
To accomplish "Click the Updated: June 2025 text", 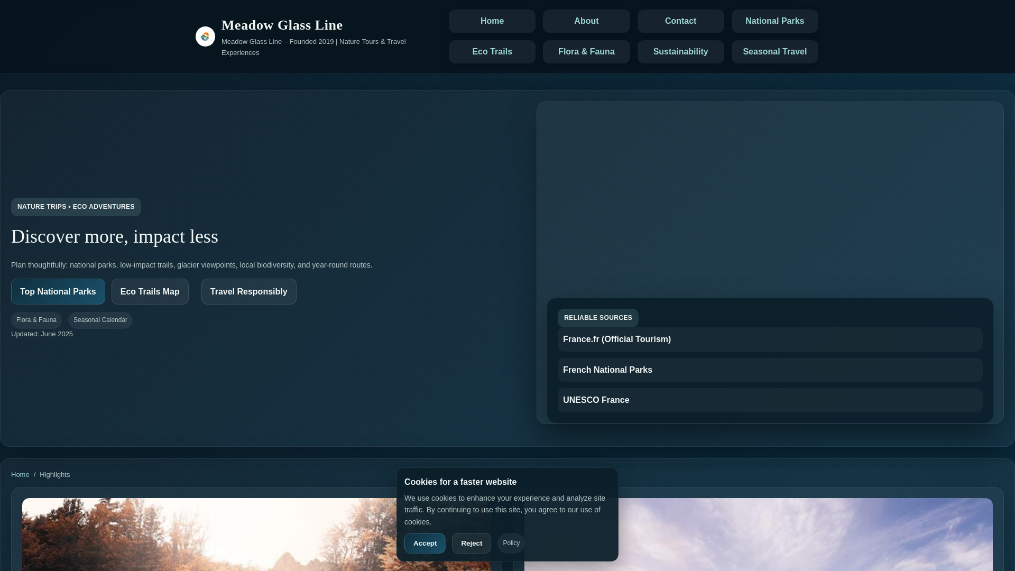I will (x=42, y=334).
